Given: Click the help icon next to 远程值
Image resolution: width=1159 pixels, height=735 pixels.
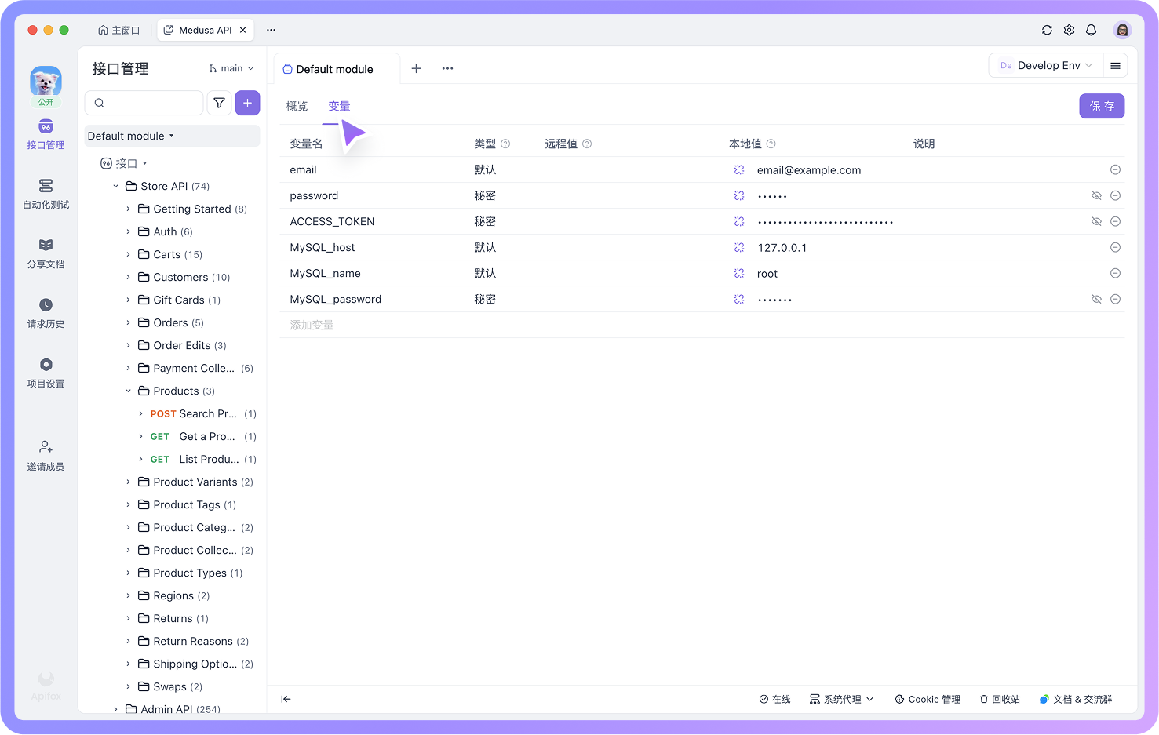Looking at the screenshot, I should (x=587, y=144).
